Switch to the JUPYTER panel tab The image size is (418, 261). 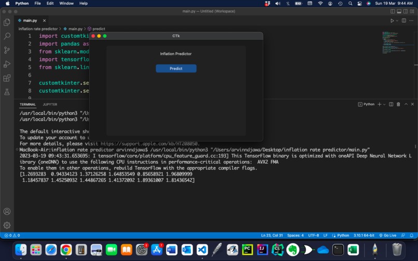50,105
